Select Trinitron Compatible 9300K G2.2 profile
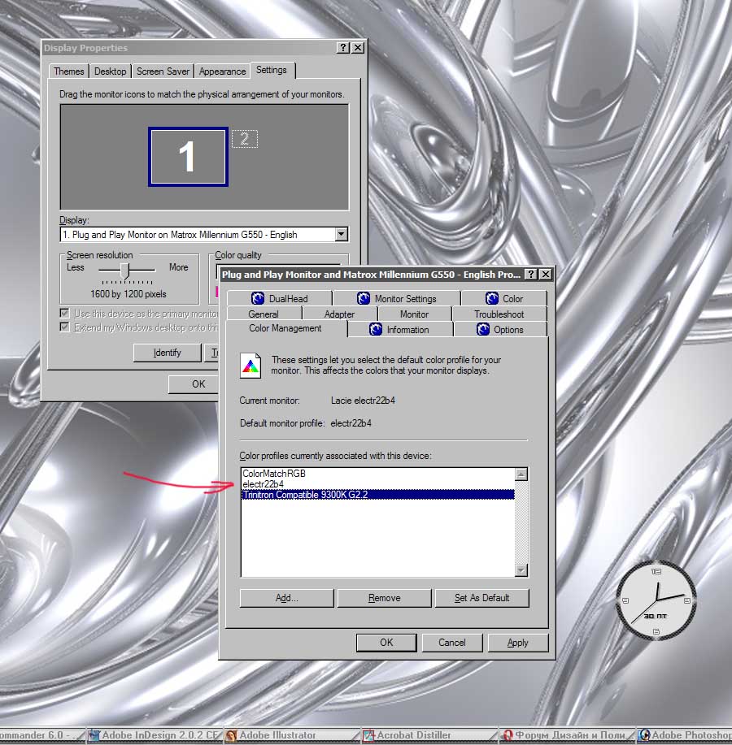The width and height of the screenshot is (732, 745). tap(378, 495)
